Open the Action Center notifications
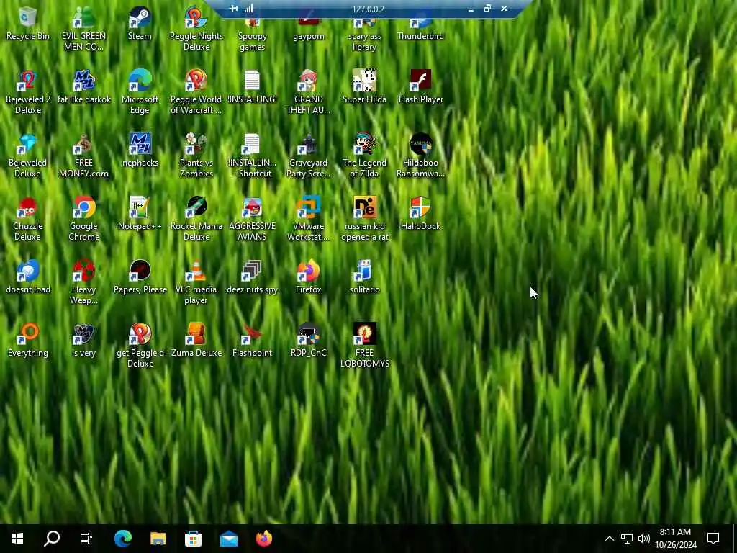The image size is (737, 553). click(x=713, y=539)
